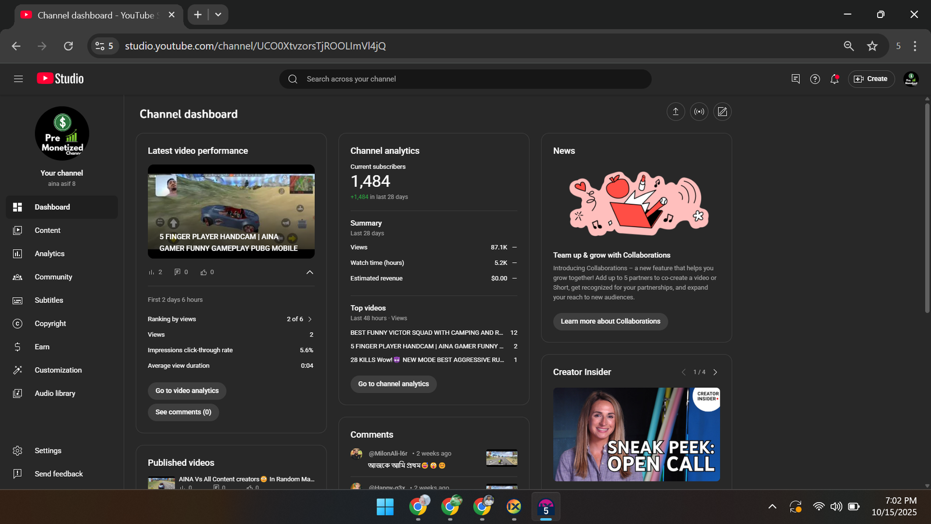The height and width of the screenshot is (524, 931).
Task: Open the latest video thumbnail
Action: [x=231, y=211]
